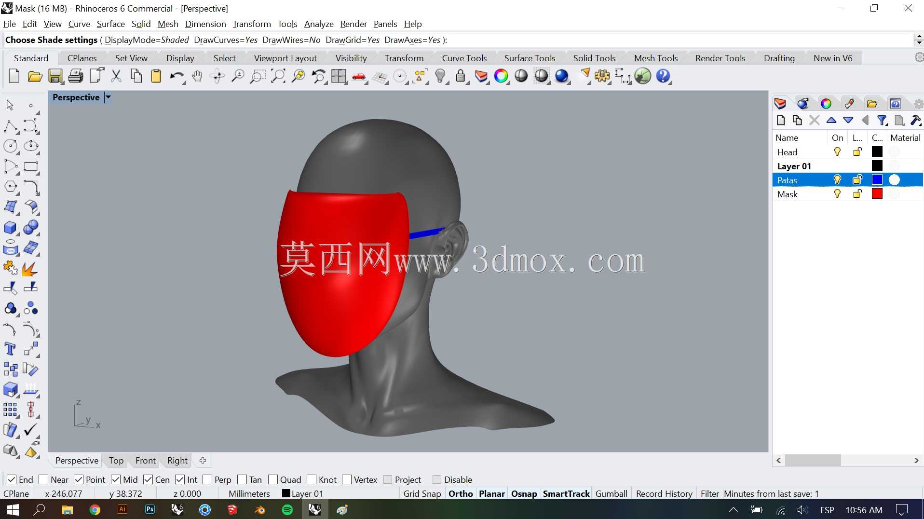Click the Delete layer X icon

tap(815, 120)
